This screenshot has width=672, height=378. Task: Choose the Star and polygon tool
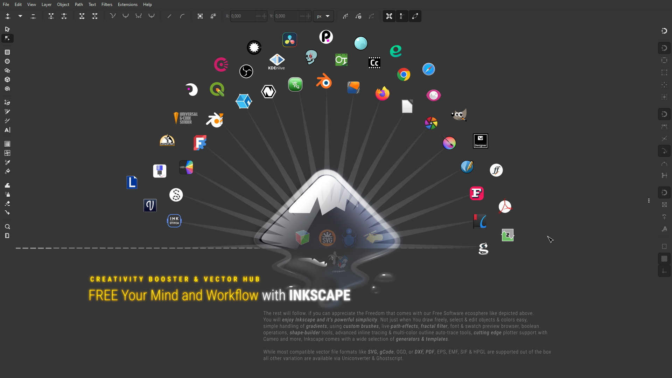[7, 70]
